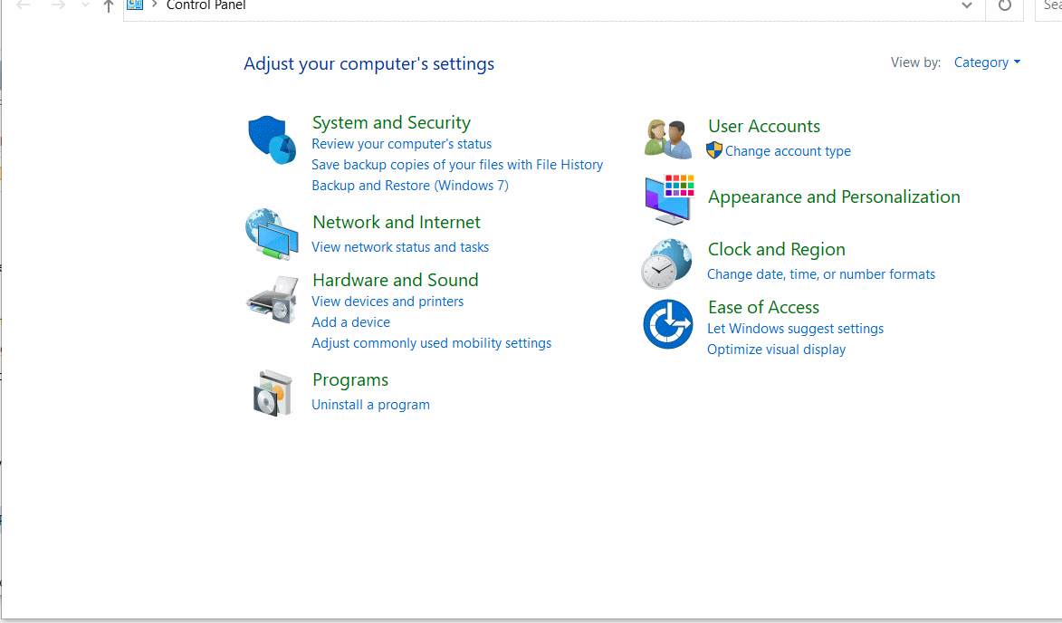Open Backup and Restore (Windows 7)
The width and height of the screenshot is (1062, 623).
pos(410,186)
